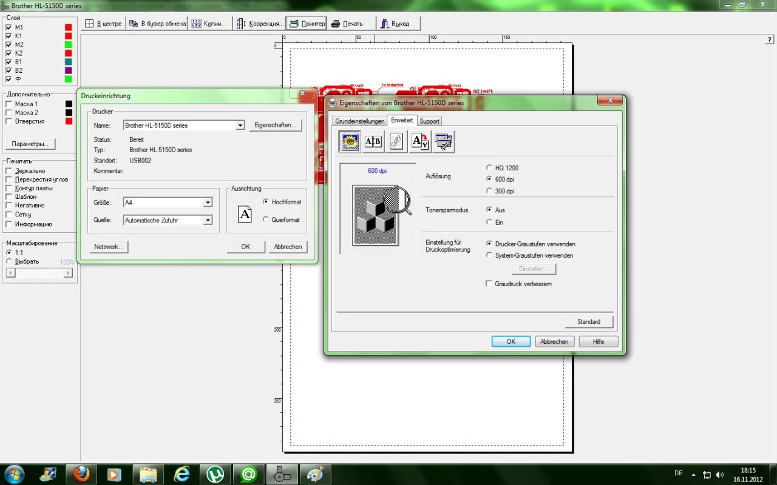
Task: Select the print quality icon in printer properties
Action: (350, 141)
